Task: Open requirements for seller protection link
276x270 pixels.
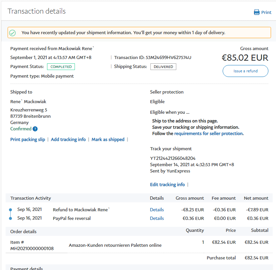Action: [x=208, y=134]
